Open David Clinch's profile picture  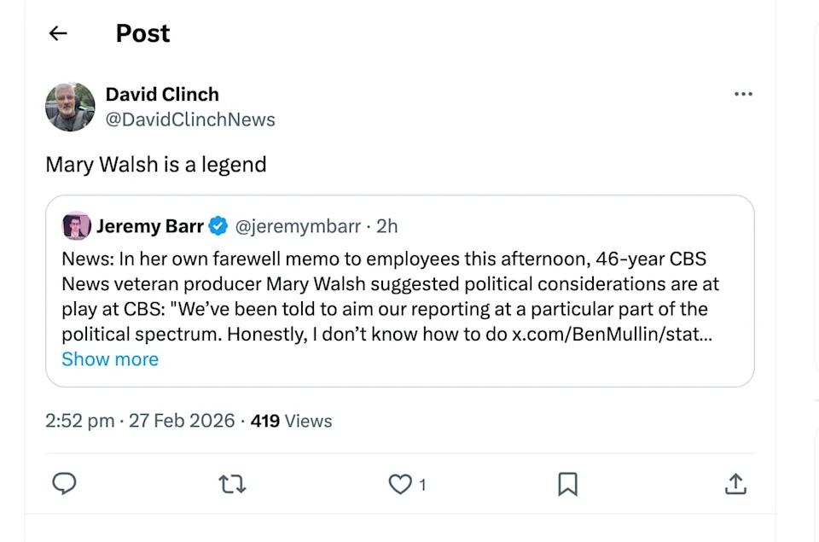coord(70,107)
